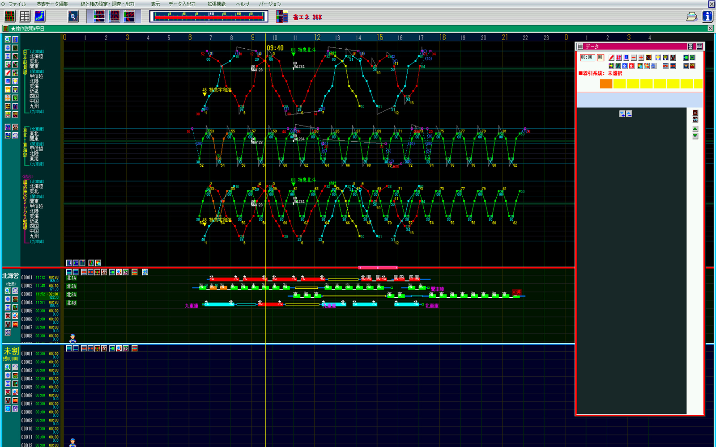Click the skull icon in 北海営 toolbar row
716x447 pixels.
click(104, 272)
